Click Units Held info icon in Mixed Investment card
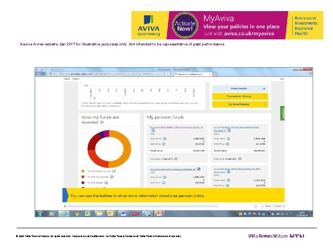333x250 pixels. point(228,180)
